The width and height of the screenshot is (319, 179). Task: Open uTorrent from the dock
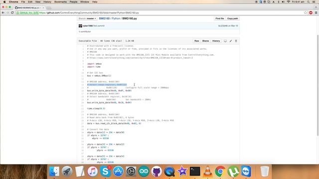pyautogui.click(x=233, y=171)
